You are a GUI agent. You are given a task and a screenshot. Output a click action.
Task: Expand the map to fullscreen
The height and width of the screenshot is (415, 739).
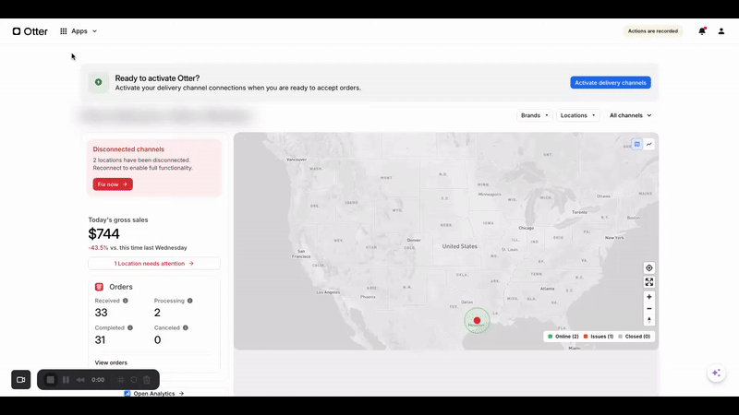point(649,282)
